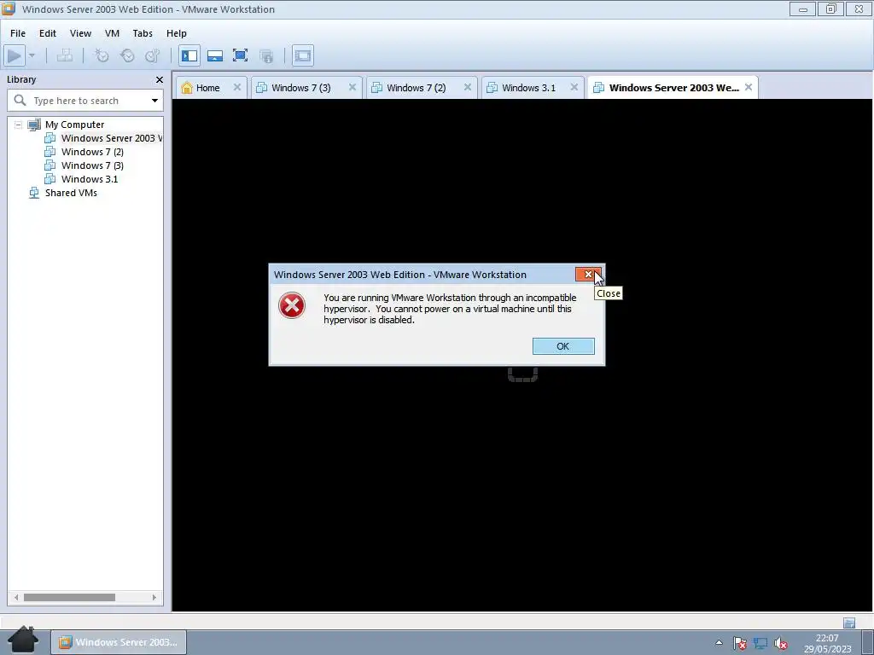This screenshot has width=874, height=655.
Task: Click the Windows Server 2003 taskbar button
Action: click(x=119, y=642)
